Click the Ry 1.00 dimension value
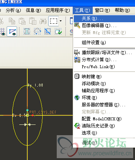The width and height of the screenshot is (135, 160). [x=35, y=85]
